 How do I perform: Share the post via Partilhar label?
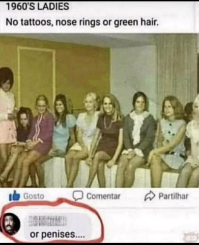[173, 196]
